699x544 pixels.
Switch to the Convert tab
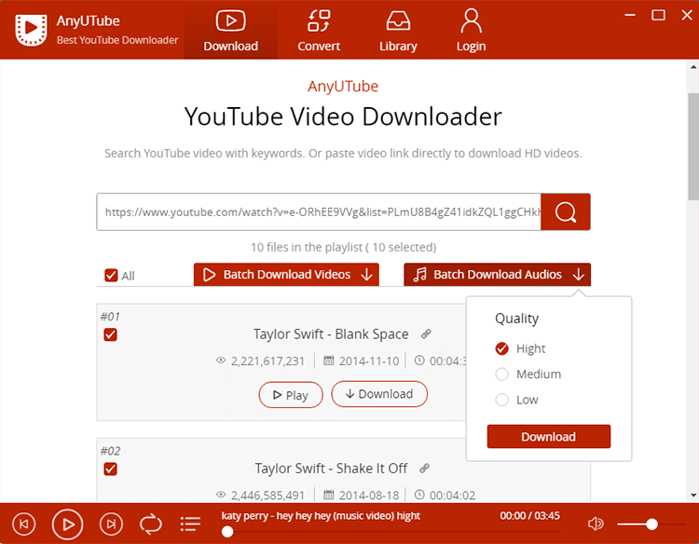[319, 31]
